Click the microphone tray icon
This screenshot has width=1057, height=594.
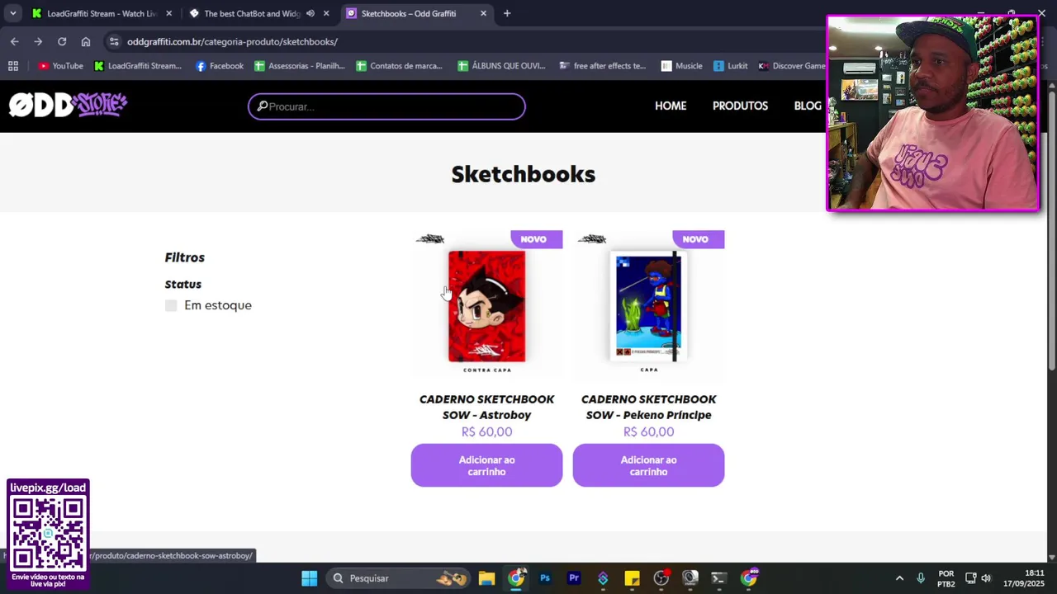click(921, 578)
